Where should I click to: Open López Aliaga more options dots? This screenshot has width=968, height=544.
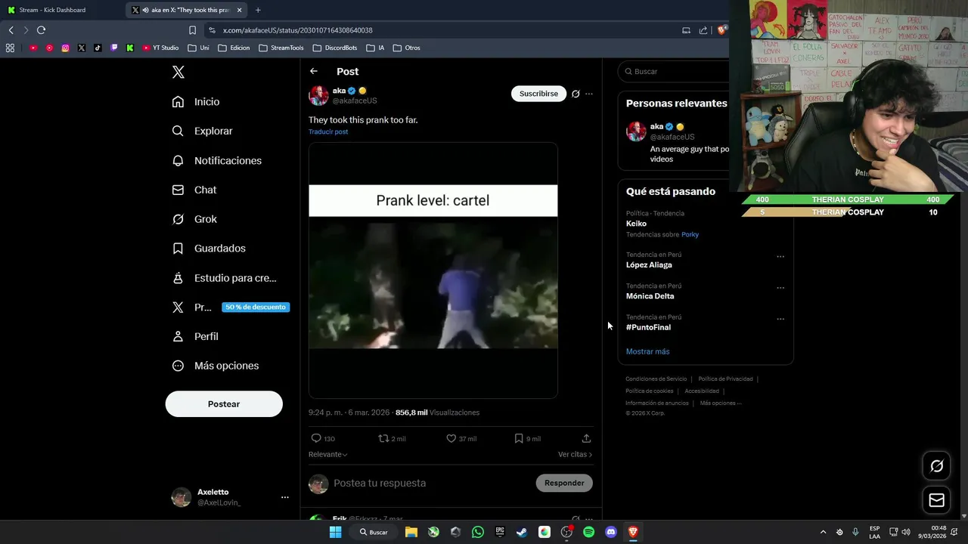[x=780, y=256]
